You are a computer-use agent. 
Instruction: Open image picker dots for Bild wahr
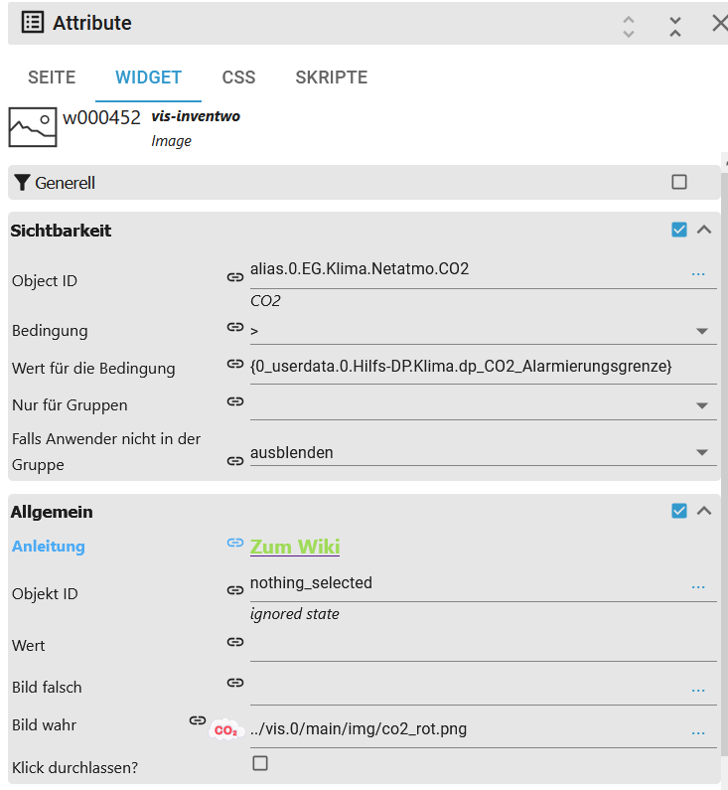click(x=698, y=733)
